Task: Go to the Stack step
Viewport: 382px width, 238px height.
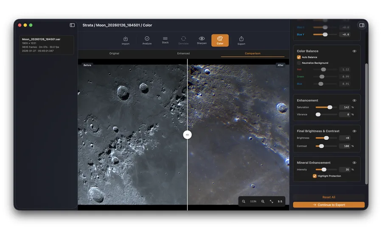Action: 165,41
